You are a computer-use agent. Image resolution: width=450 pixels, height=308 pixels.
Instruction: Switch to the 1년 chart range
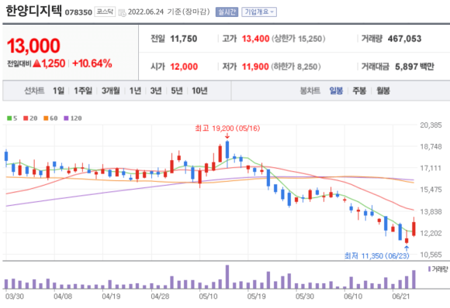point(135,91)
